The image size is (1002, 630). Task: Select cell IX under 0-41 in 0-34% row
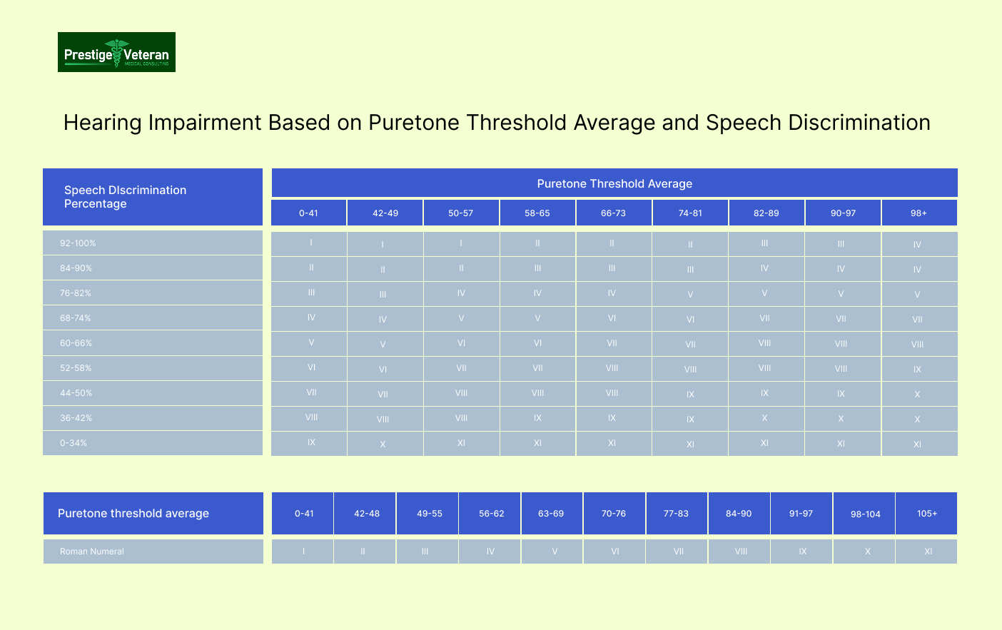click(x=309, y=443)
